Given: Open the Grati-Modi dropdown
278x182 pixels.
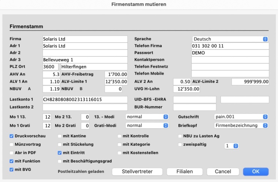Looking at the screenshot, I should click(x=147, y=126).
